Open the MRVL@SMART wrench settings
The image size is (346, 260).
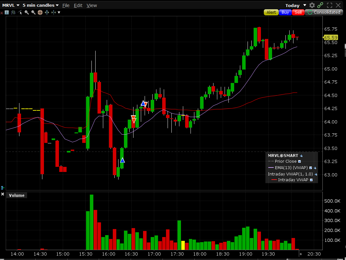(301, 156)
